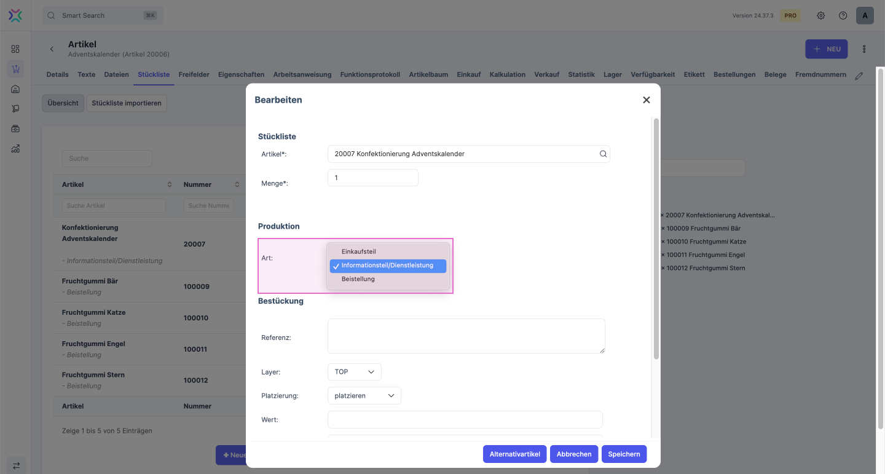The width and height of the screenshot is (885, 474).
Task: Click into the Menge input field
Action: (x=372, y=178)
